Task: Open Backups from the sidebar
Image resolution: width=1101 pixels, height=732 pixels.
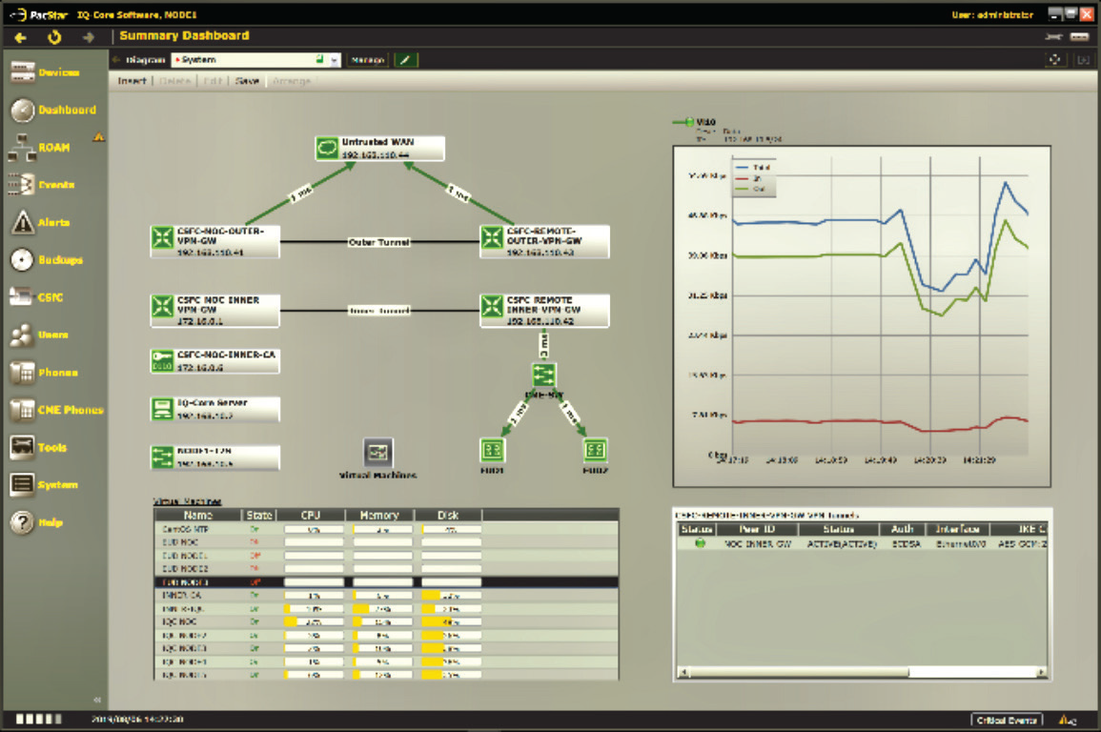Action: coord(47,259)
